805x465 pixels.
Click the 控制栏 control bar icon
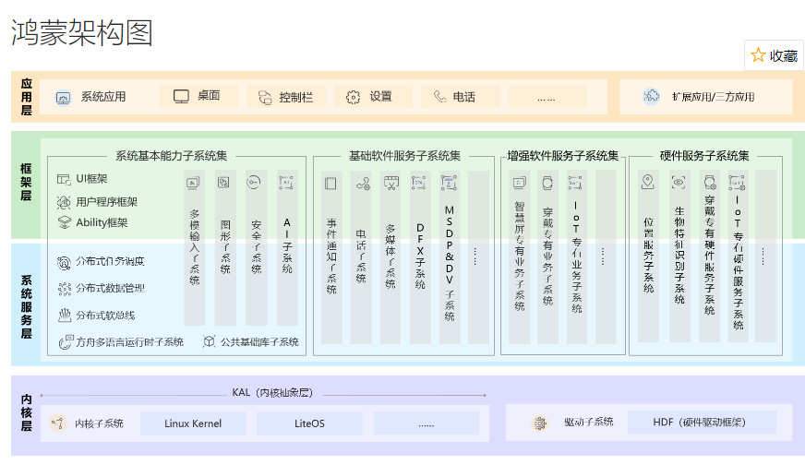265,98
